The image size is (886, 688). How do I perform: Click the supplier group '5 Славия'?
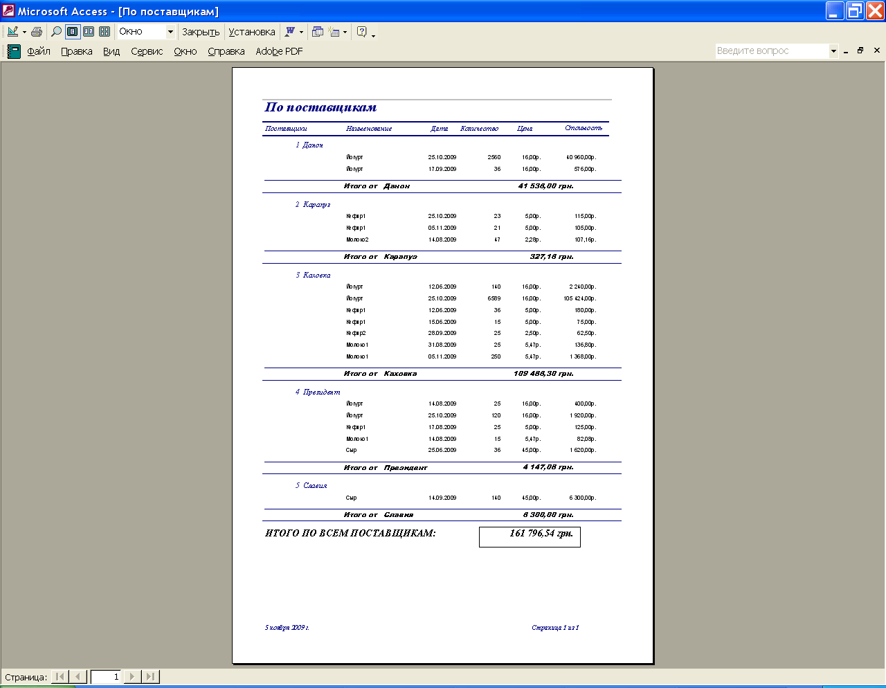pos(311,486)
